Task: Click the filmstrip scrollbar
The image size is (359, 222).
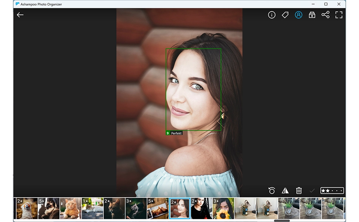Action: pos(282,220)
